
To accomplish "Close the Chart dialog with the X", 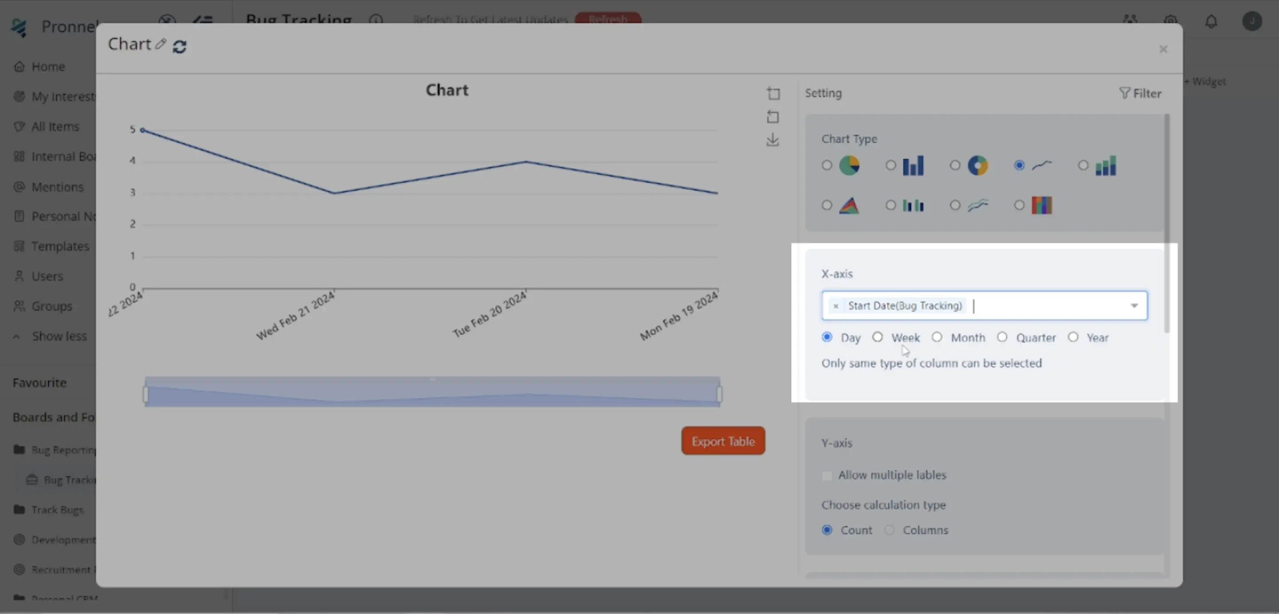I will (1164, 49).
